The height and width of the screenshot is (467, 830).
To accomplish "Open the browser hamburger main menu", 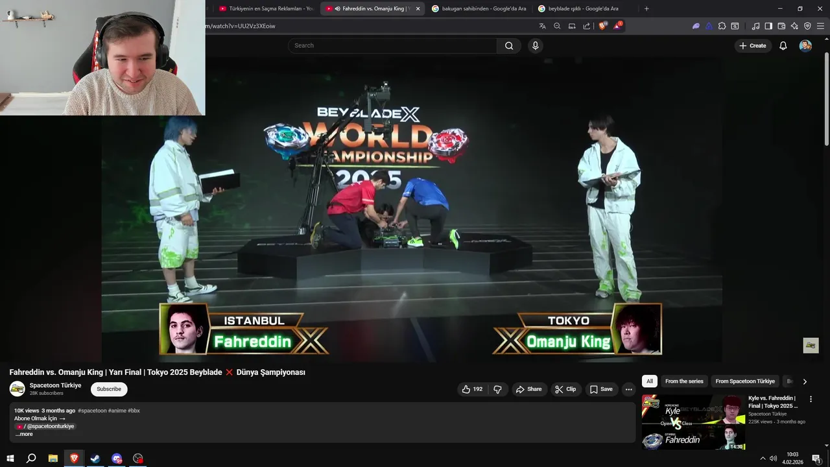I will click(820, 26).
